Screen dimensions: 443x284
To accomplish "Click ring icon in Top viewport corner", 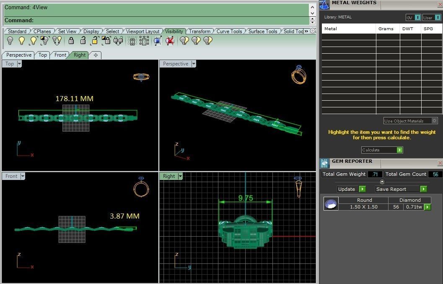I will tap(141, 77).
